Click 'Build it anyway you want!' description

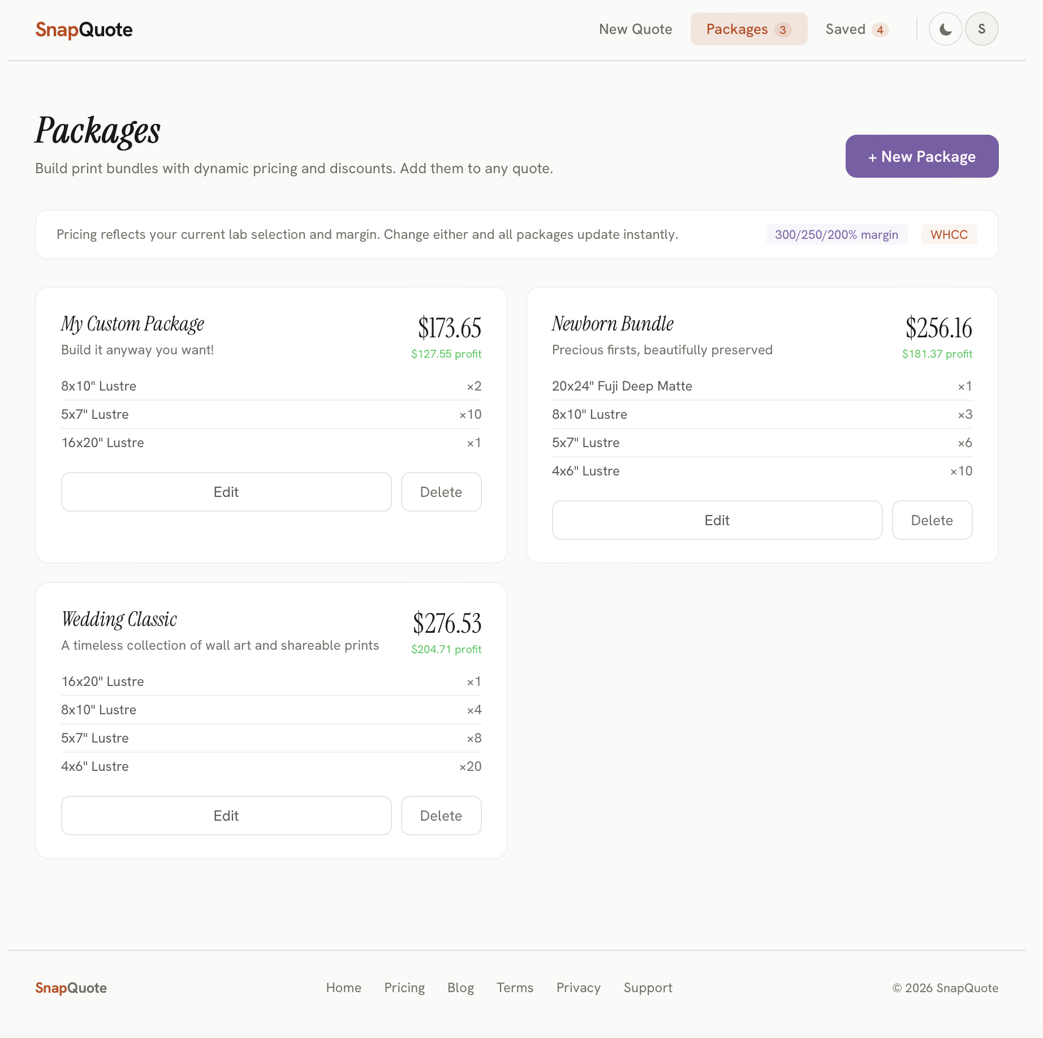[137, 350]
